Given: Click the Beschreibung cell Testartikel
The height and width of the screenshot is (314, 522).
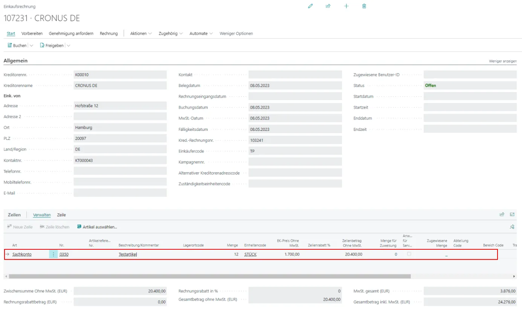Looking at the screenshot, I should (x=128, y=254).
